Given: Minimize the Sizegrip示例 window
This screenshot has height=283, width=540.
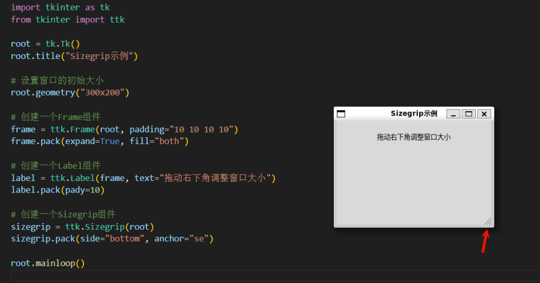Looking at the screenshot, I should 453,114.
